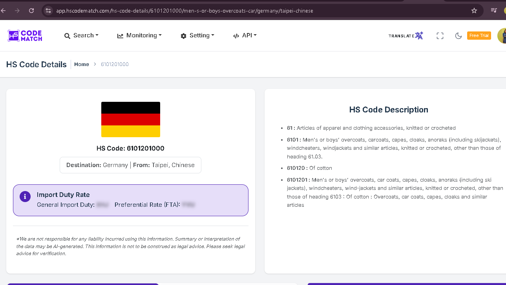Enter fullscreen mode using the header icon
This screenshot has height=285, width=506.
click(x=440, y=36)
